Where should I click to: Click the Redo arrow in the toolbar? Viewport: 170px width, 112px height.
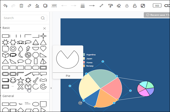pyautogui.click(x=13, y=6)
